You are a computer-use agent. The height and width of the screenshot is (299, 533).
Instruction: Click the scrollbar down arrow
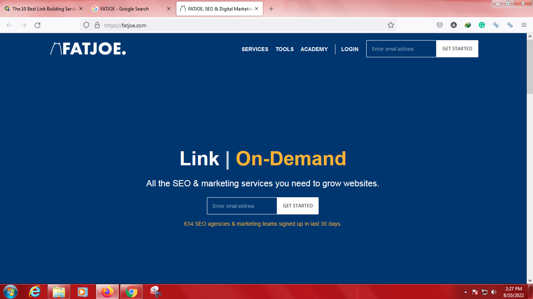[530, 280]
